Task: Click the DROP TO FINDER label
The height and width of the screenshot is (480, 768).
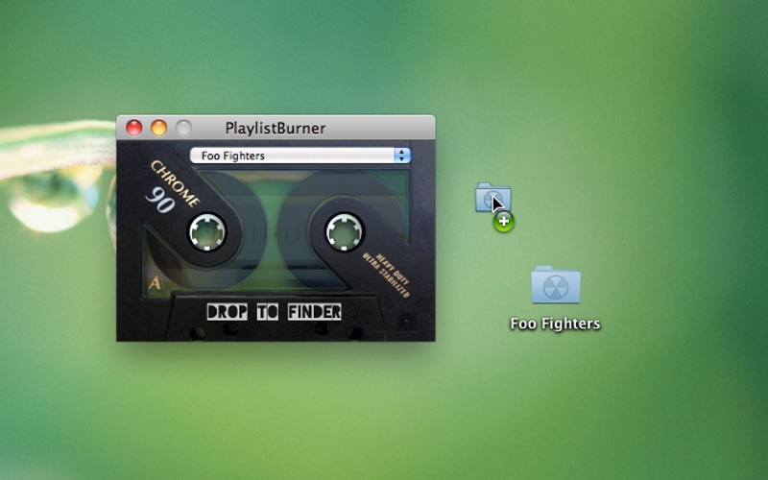Action: (274, 312)
